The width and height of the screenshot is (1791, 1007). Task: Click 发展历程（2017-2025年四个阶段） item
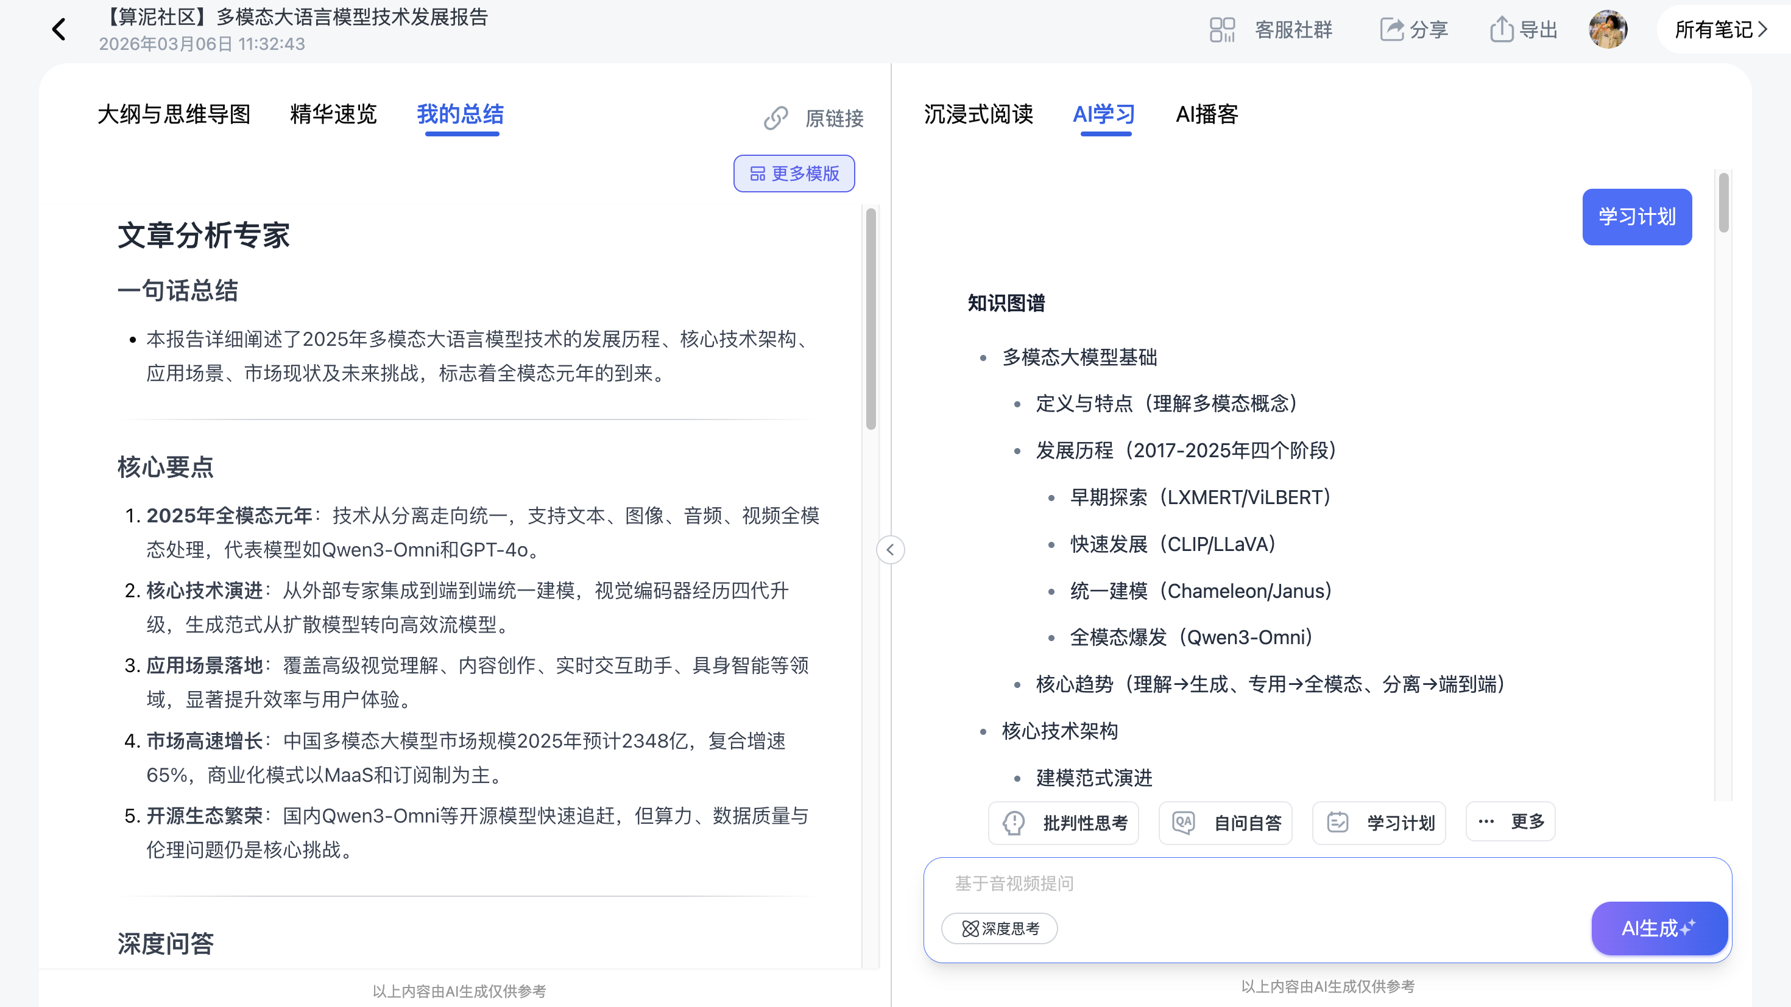pos(1186,451)
